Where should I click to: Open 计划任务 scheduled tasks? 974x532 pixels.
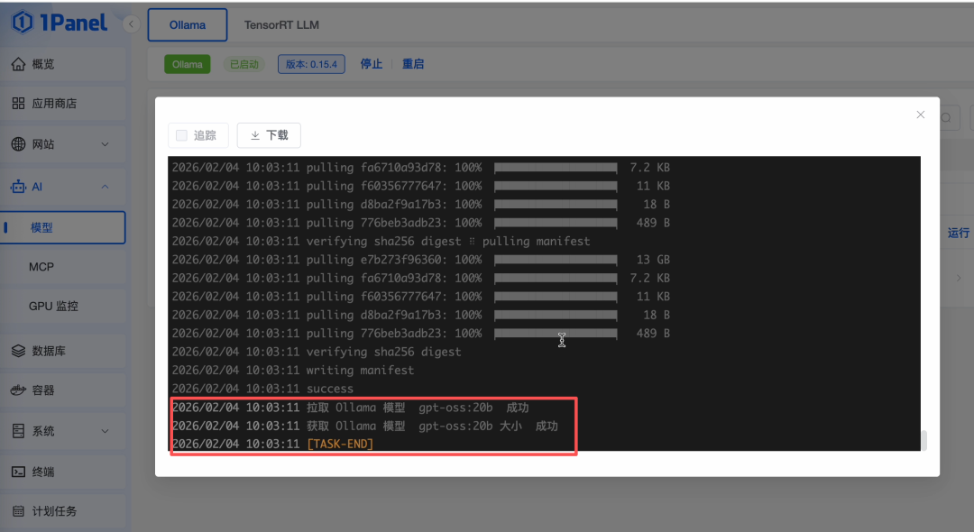pos(63,511)
